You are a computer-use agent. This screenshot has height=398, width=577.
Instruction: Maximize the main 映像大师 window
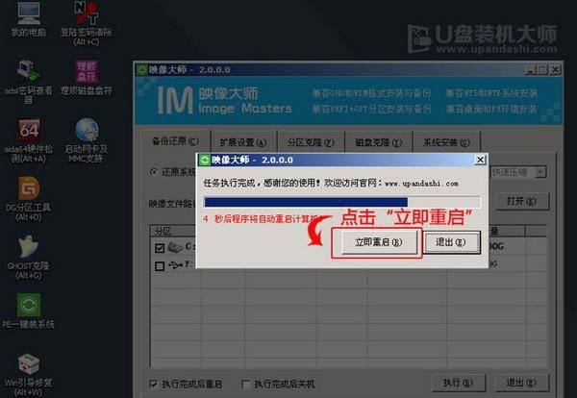[542, 69]
